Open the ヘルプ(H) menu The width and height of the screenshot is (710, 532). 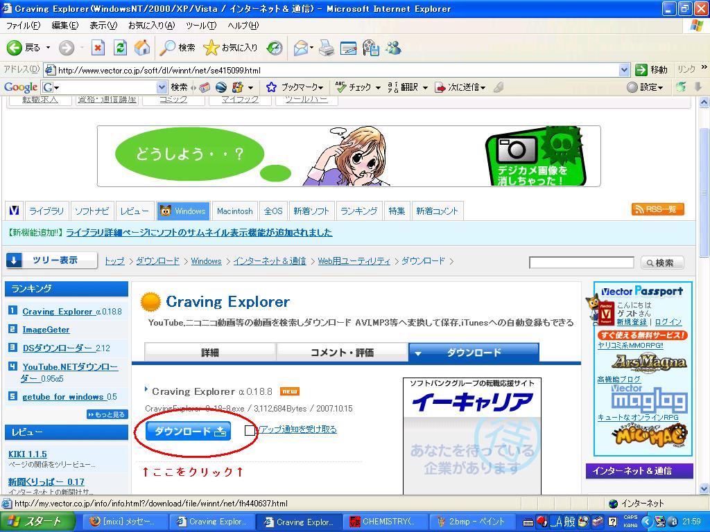tap(243, 26)
